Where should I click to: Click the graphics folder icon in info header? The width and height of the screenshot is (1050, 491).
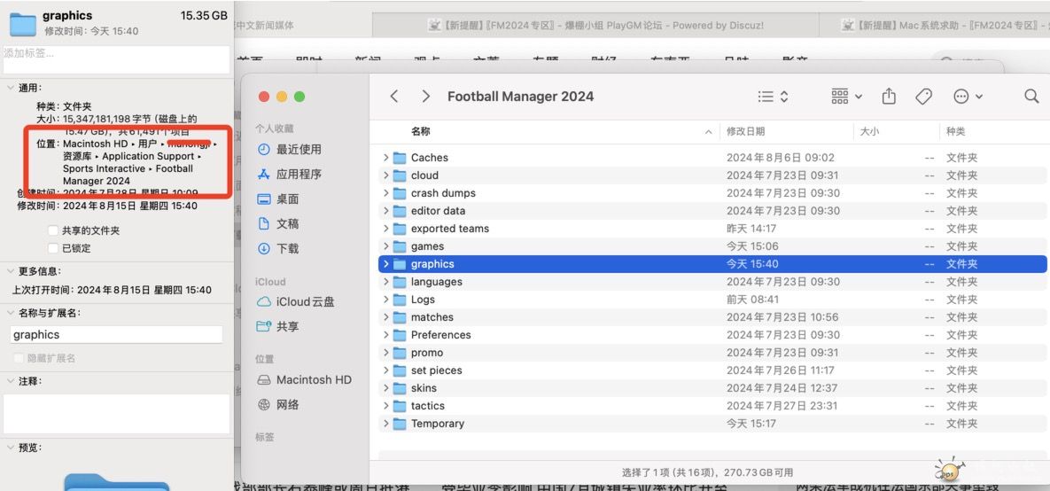[x=23, y=24]
